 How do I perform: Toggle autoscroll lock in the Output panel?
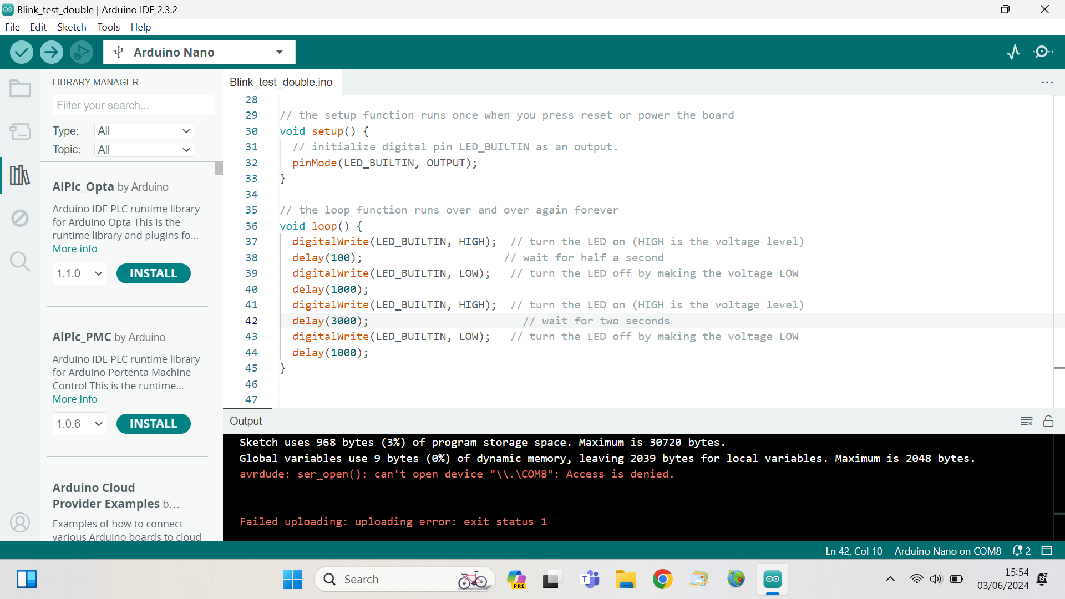click(x=1049, y=422)
